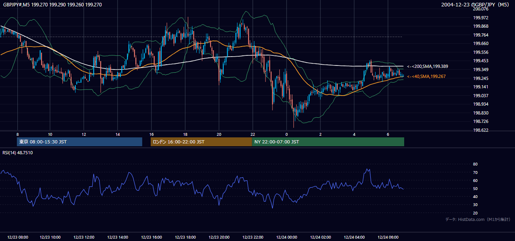515x241 pixels.
Task: Click the 12/23 20:00 bottom time label
Action: point(220,237)
